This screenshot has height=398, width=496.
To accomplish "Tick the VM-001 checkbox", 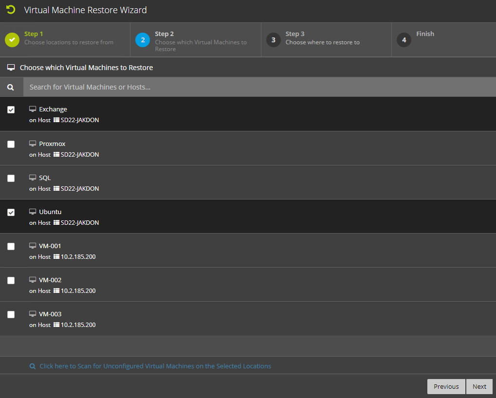I will 11,246.
